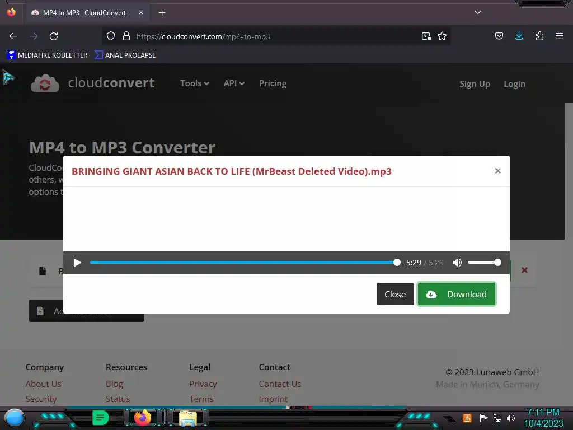The height and width of the screenshot is (430, 573).
Task: Adjust the audio volume slider
Action: pos(484,263)
